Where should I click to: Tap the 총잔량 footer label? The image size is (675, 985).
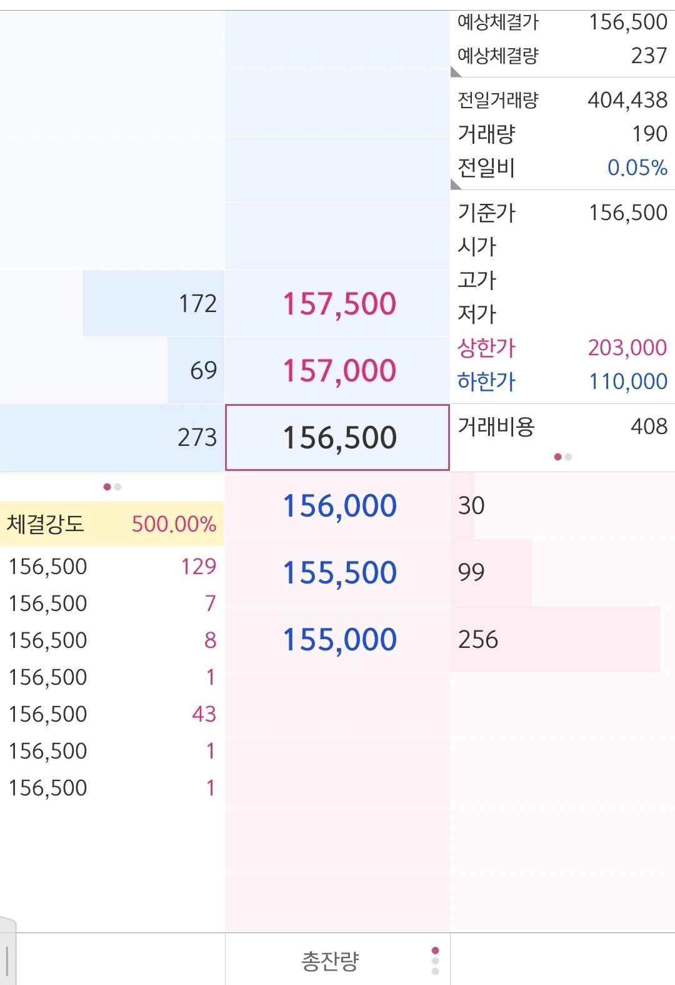(x=330, y=961)
